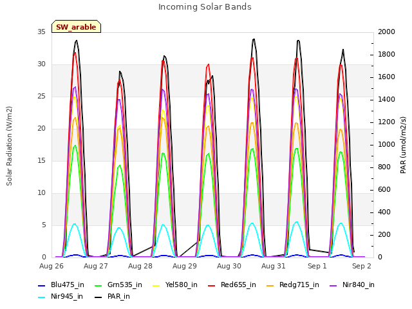
Task: Click the red Red655_in legend color marker
Action: (x=212, y=286)
